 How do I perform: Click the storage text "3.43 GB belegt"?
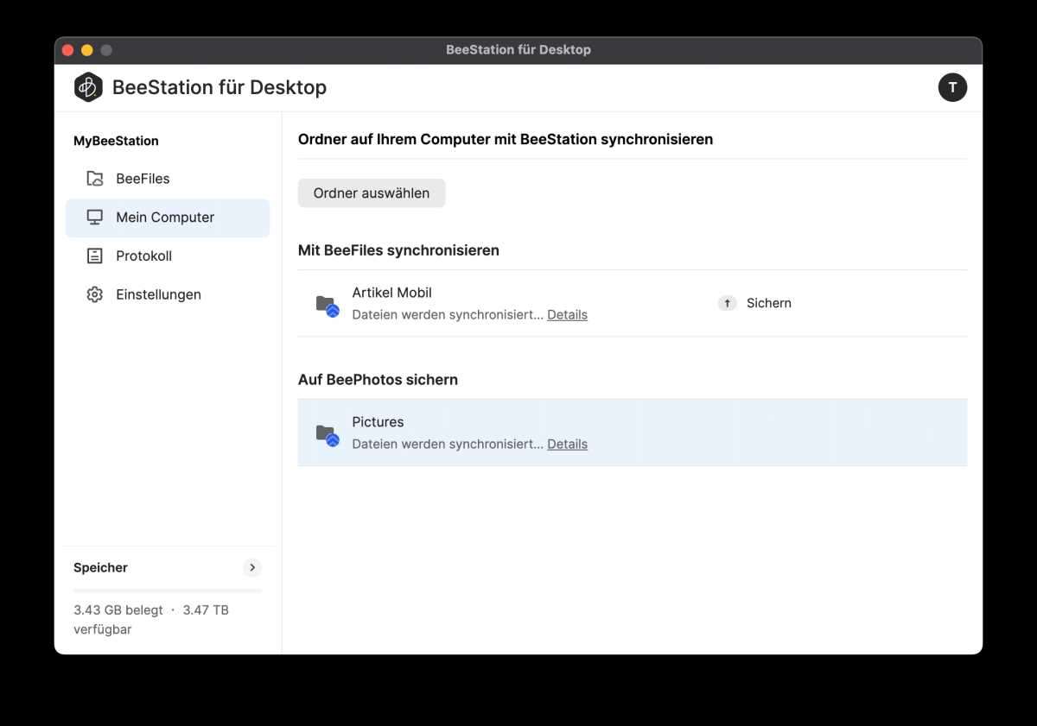[x=118, y=609]
